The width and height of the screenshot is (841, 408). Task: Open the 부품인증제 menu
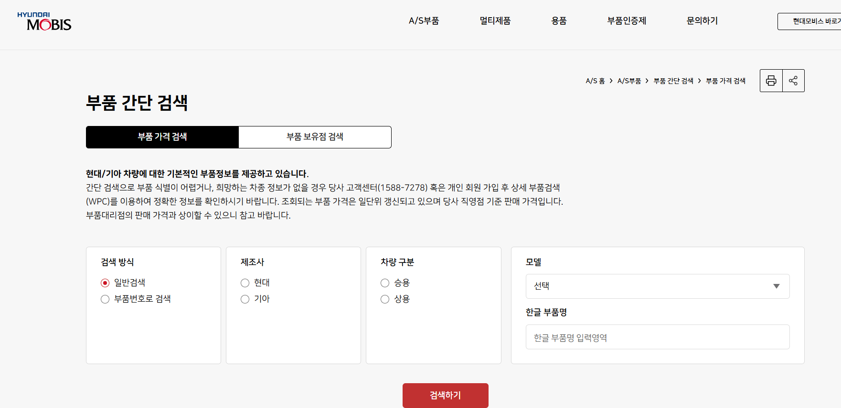(627, 21)
